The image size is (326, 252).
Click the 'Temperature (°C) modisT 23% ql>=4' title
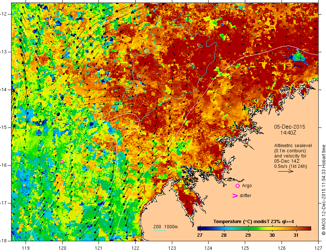coord(254,222)
